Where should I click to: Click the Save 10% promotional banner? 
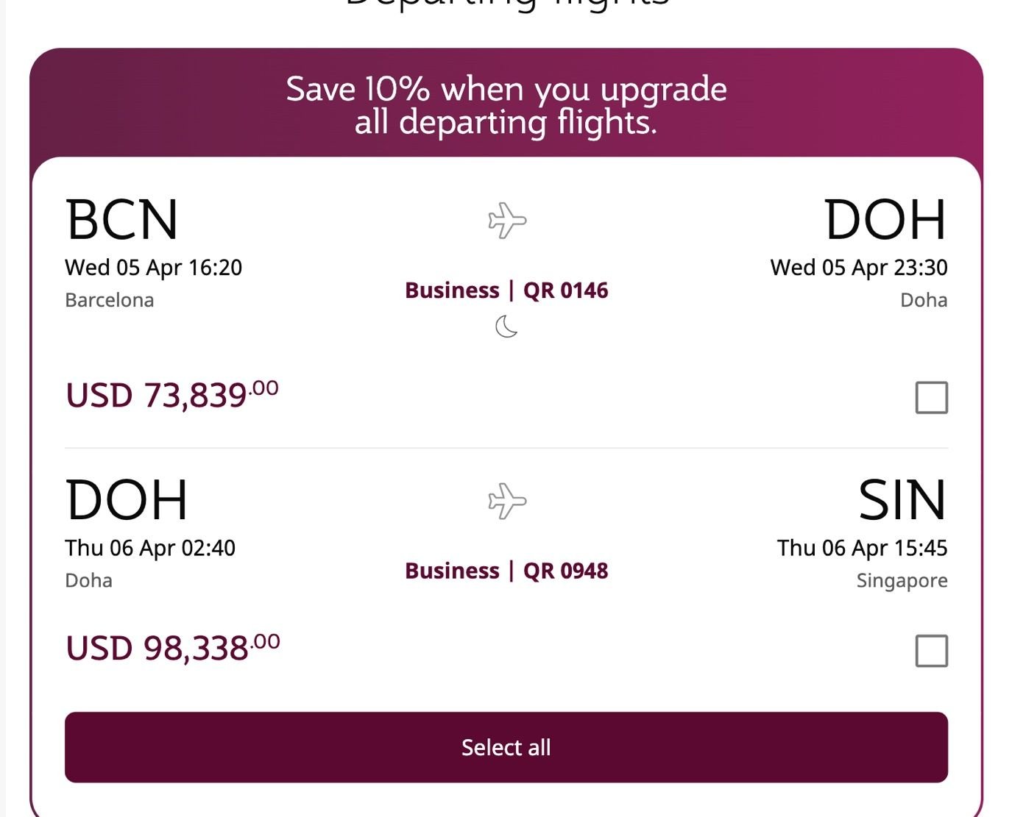pos(506,104)
